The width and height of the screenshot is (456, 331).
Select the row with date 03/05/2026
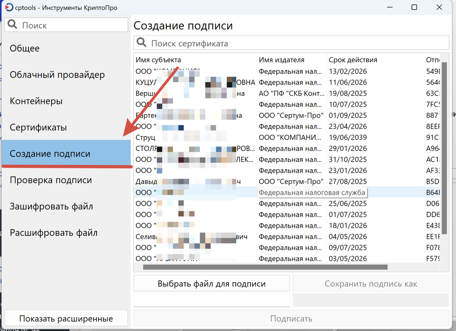pos(287,259)
